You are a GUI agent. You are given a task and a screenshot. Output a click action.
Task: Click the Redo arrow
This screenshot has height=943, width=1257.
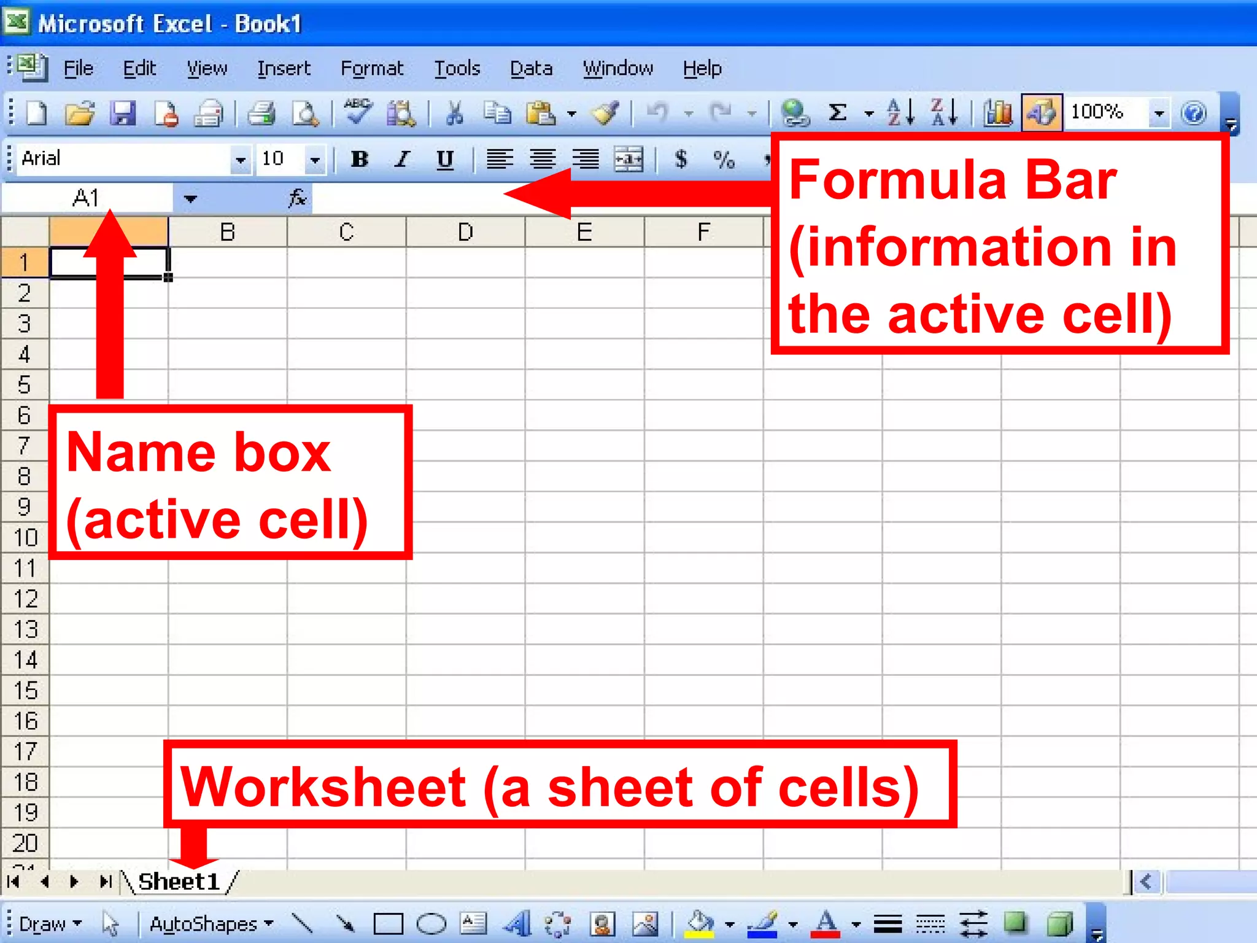pos(721,114)
